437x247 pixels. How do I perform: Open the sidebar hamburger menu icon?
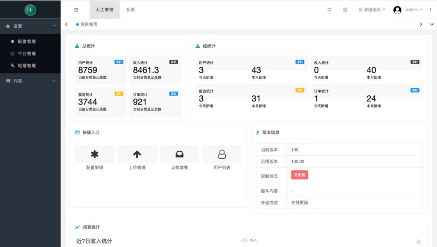tap(76, 9)
